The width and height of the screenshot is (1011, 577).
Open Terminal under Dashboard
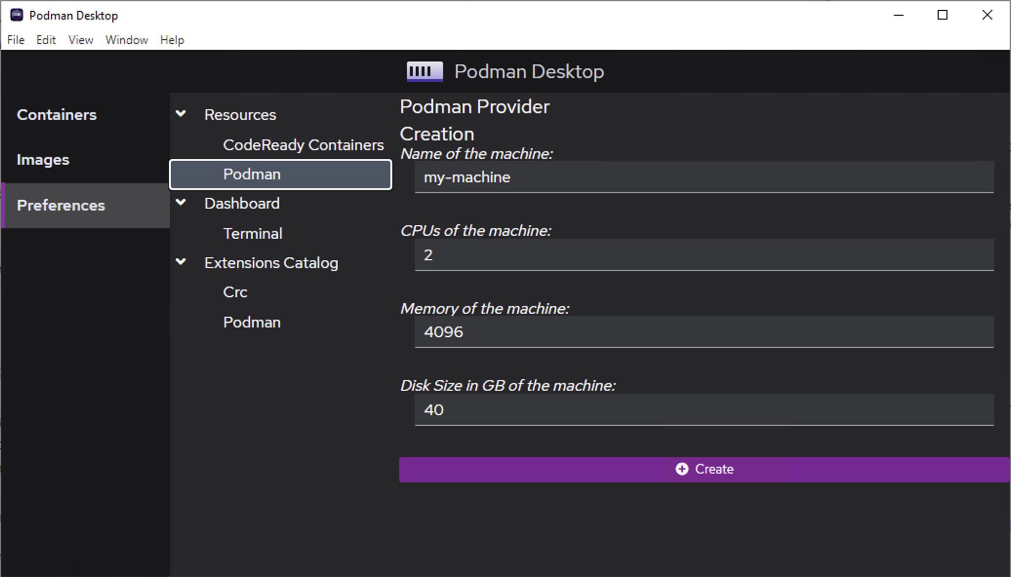click(253, 233)
